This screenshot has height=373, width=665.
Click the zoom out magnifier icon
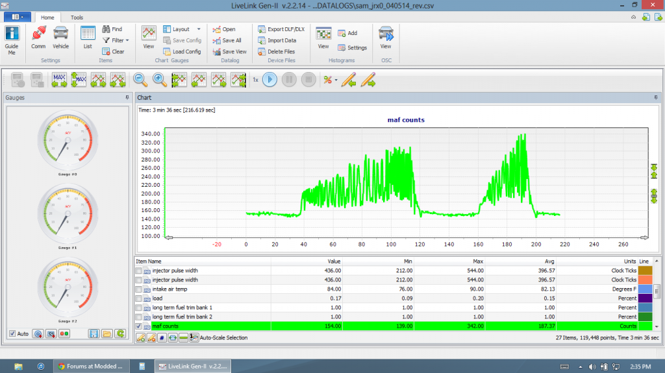pyautogui.click(x=140, y=80)
